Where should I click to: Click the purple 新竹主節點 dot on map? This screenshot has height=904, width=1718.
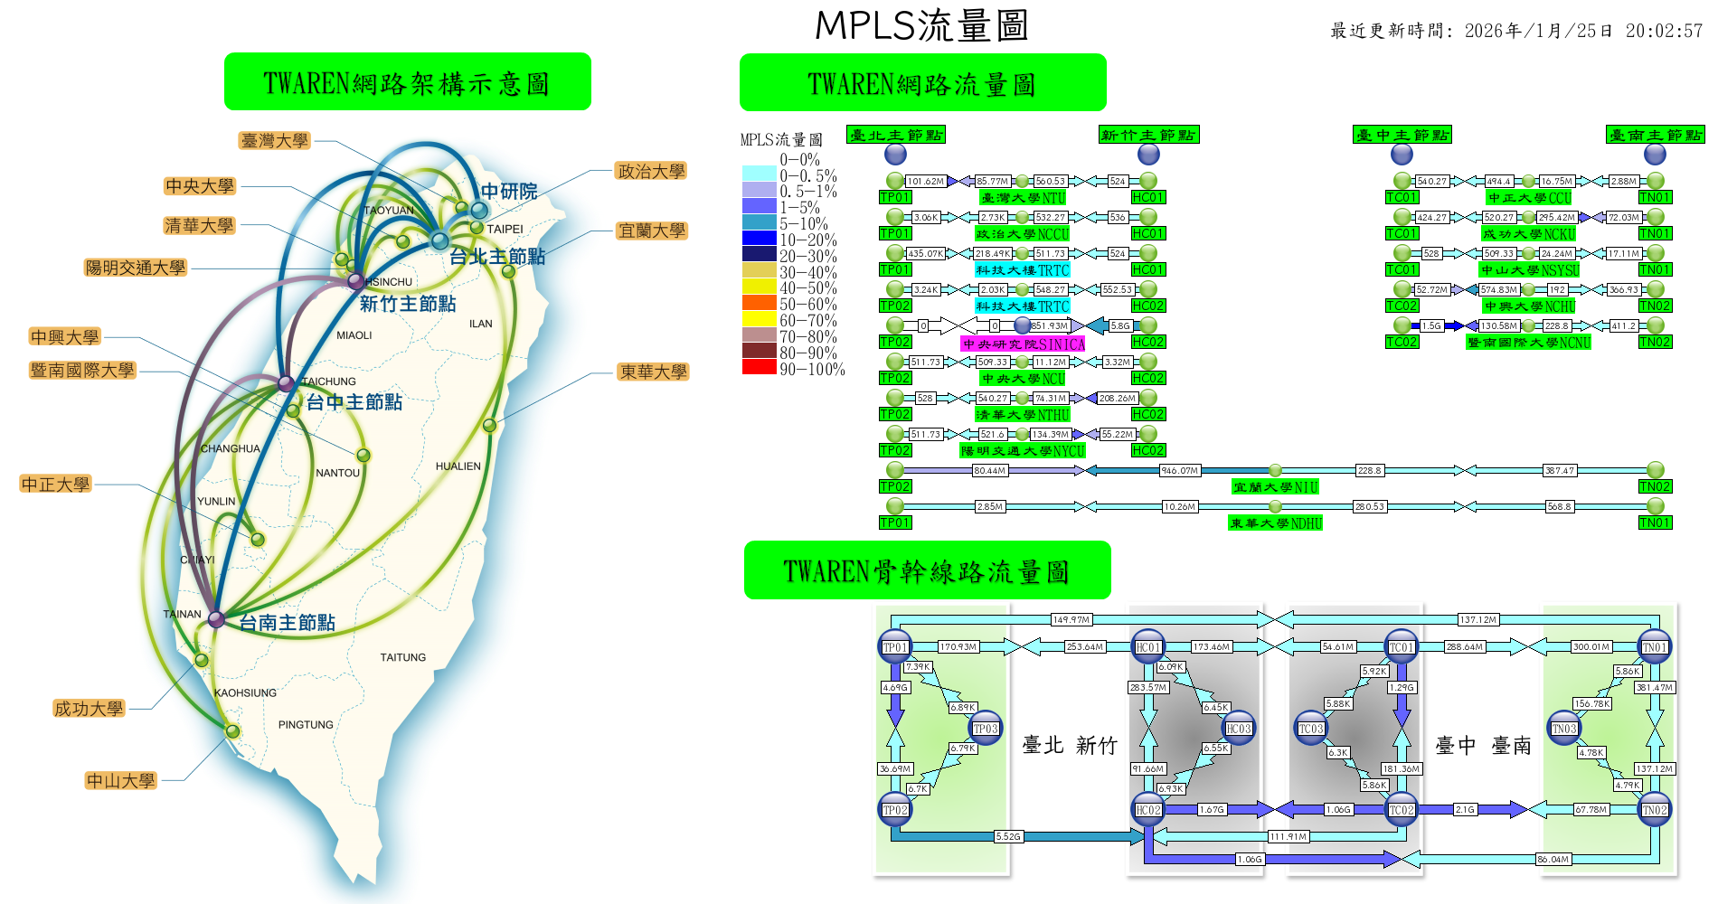(356, 281)
